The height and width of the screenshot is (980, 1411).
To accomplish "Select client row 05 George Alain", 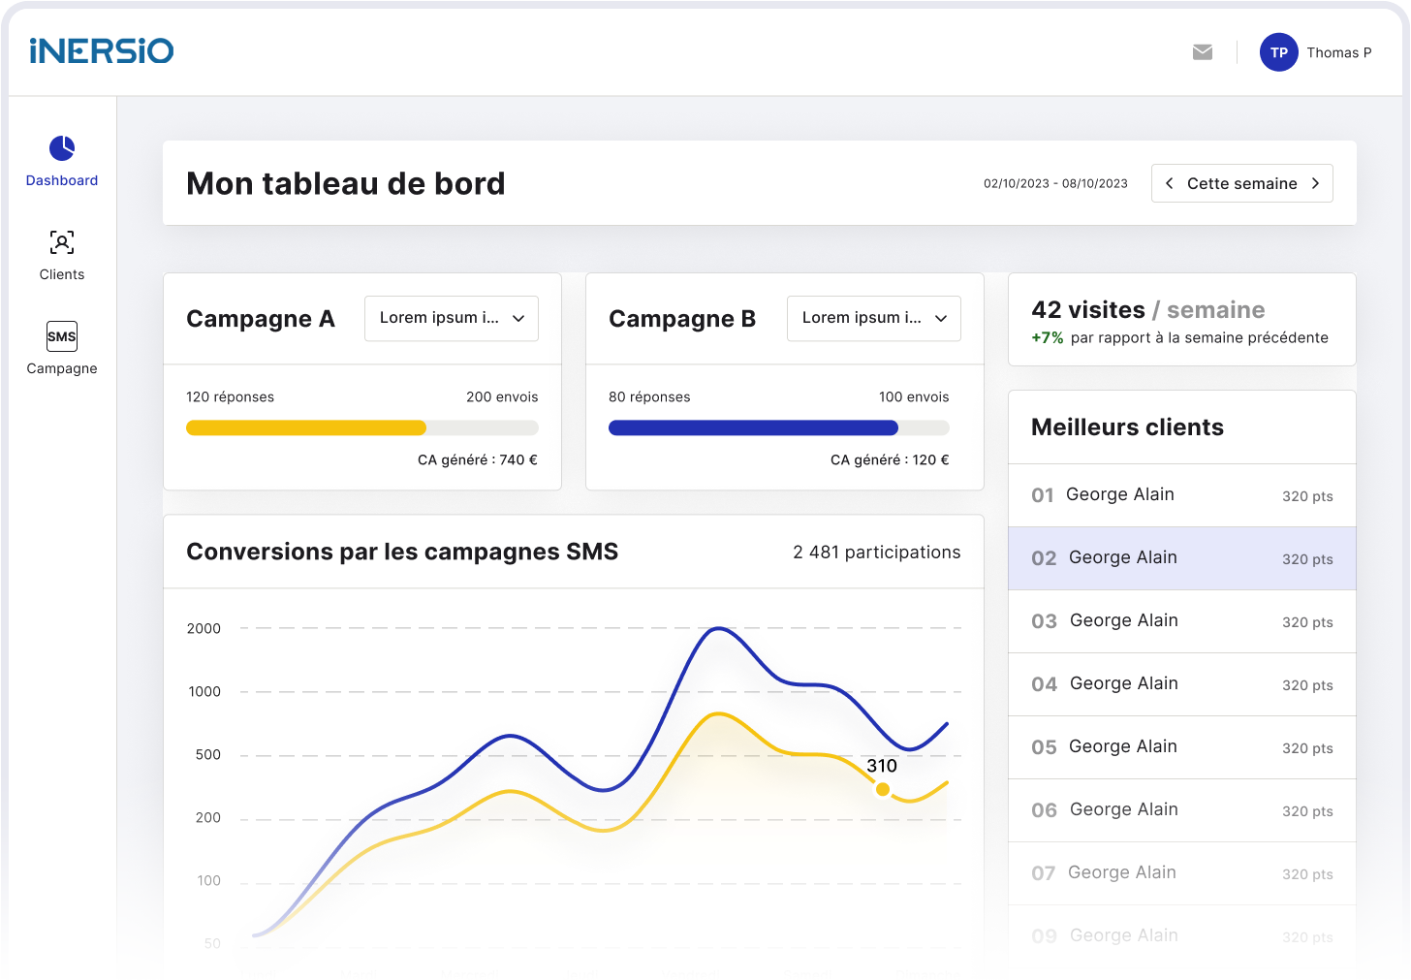I will (x=1181, y=747).
